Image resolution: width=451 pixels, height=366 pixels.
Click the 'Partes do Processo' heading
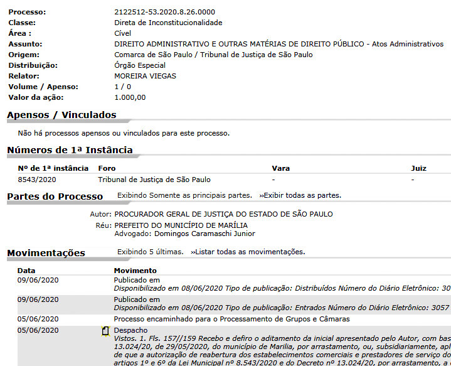pyautogui.click(x=55, y=196)
